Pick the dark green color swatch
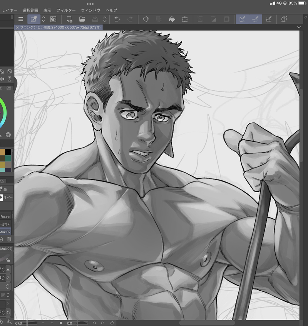Image resolution: width=308 pixels, height=326 pixels. pyautogui.click(x=8, y=158)
